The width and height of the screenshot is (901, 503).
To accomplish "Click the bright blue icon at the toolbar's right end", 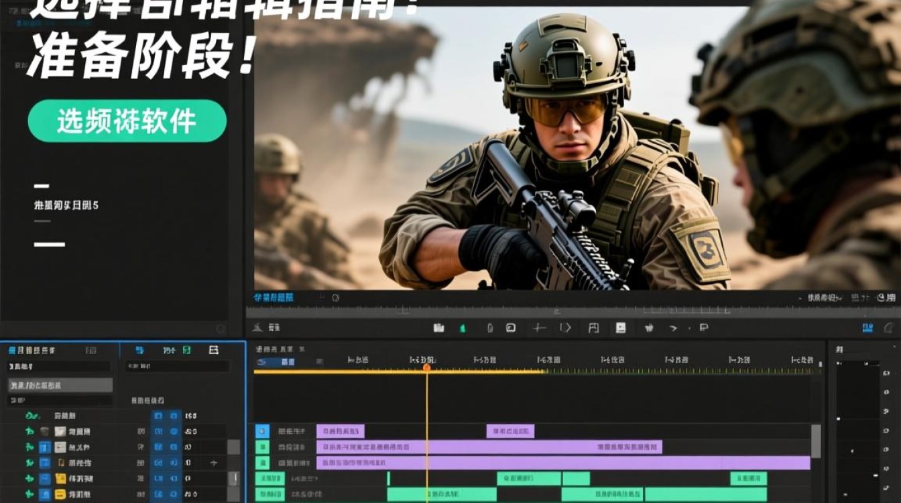I will tap(868, 328).
